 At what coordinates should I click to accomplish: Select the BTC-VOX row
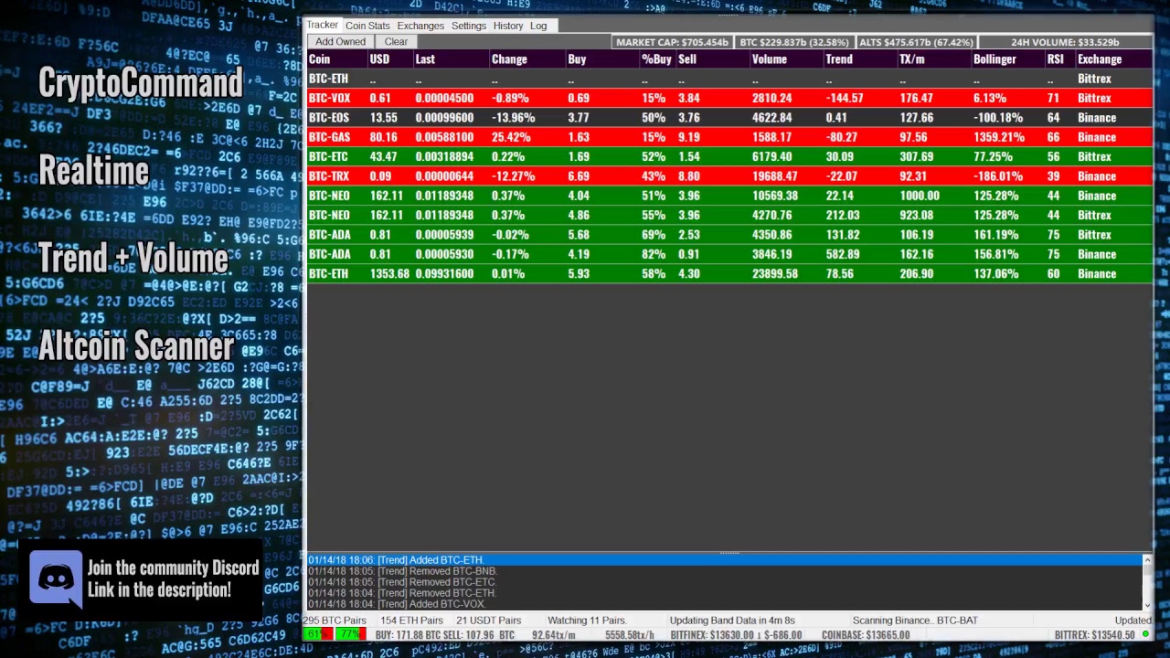729,99
